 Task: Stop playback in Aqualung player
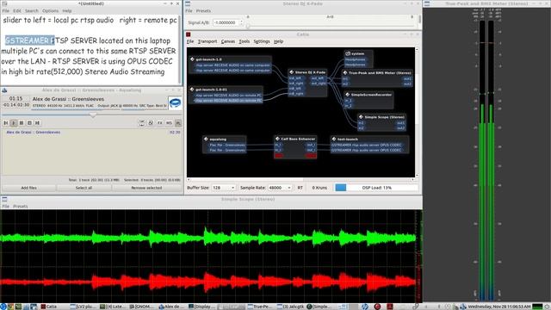29,122
